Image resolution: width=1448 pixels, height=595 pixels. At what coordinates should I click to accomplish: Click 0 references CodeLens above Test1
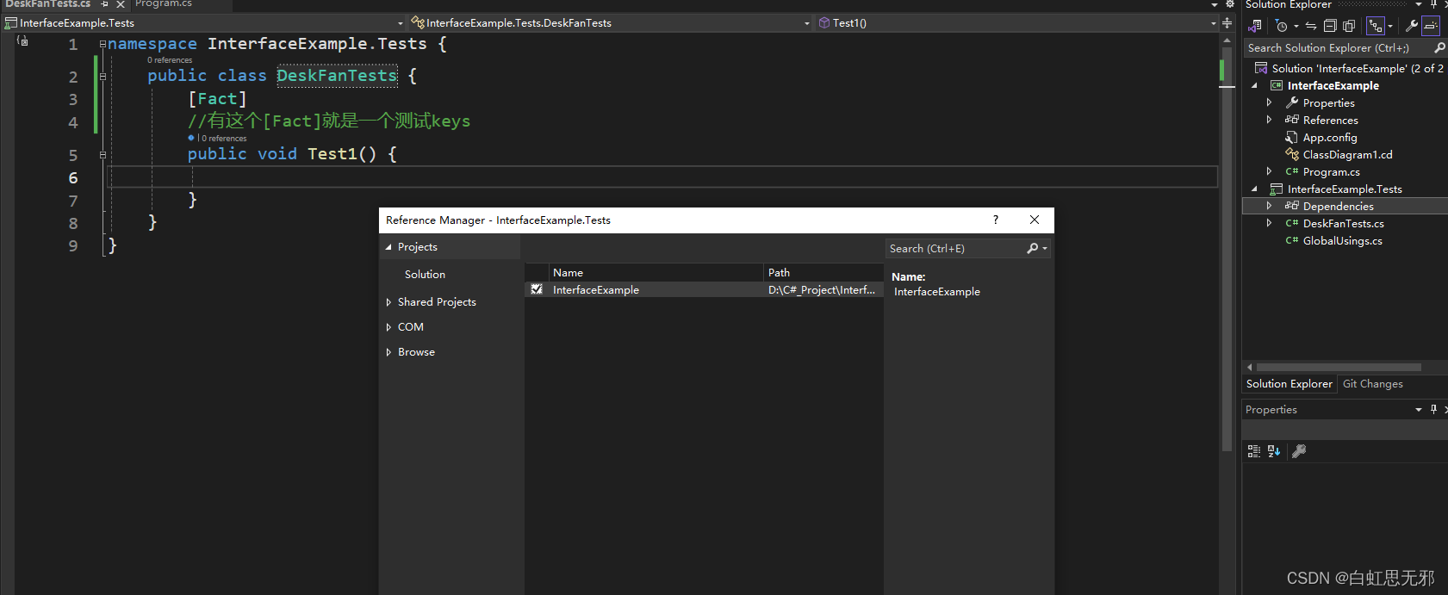click(x=224, y=139)
